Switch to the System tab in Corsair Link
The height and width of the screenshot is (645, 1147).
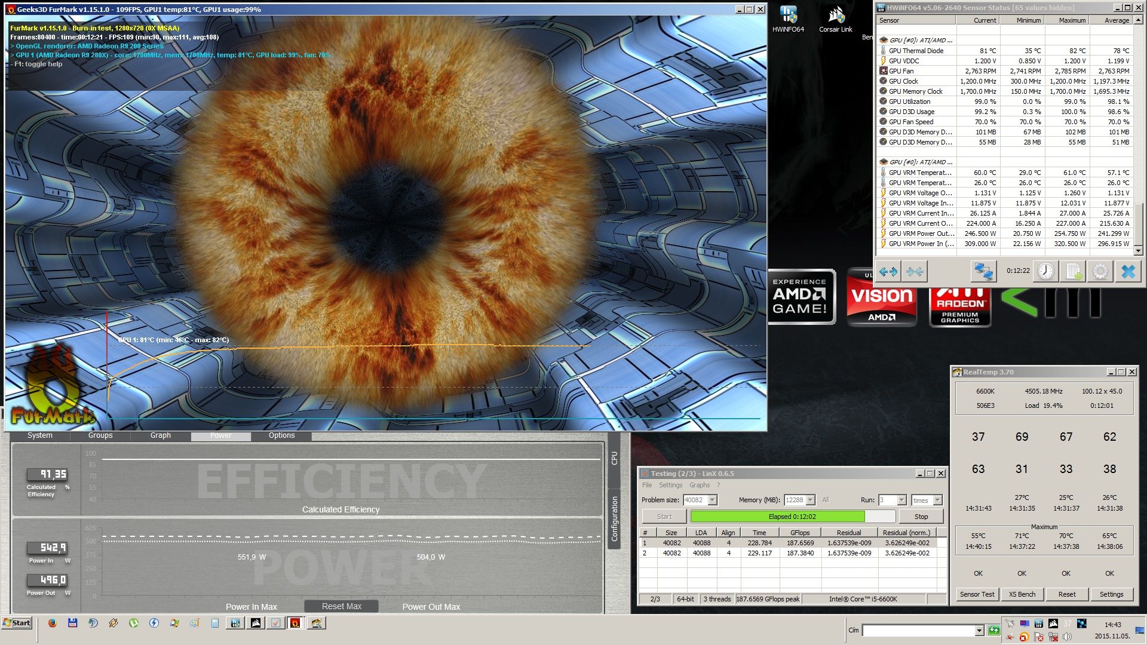pos(40,435)
